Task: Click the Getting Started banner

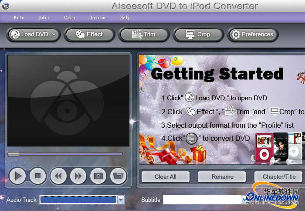Action: coord(222,110)
